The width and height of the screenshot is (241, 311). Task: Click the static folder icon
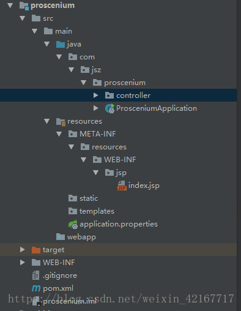73,198
